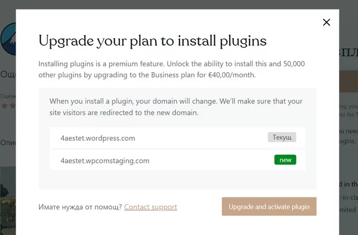Click the Upgrade and activate plugin button

269,206
